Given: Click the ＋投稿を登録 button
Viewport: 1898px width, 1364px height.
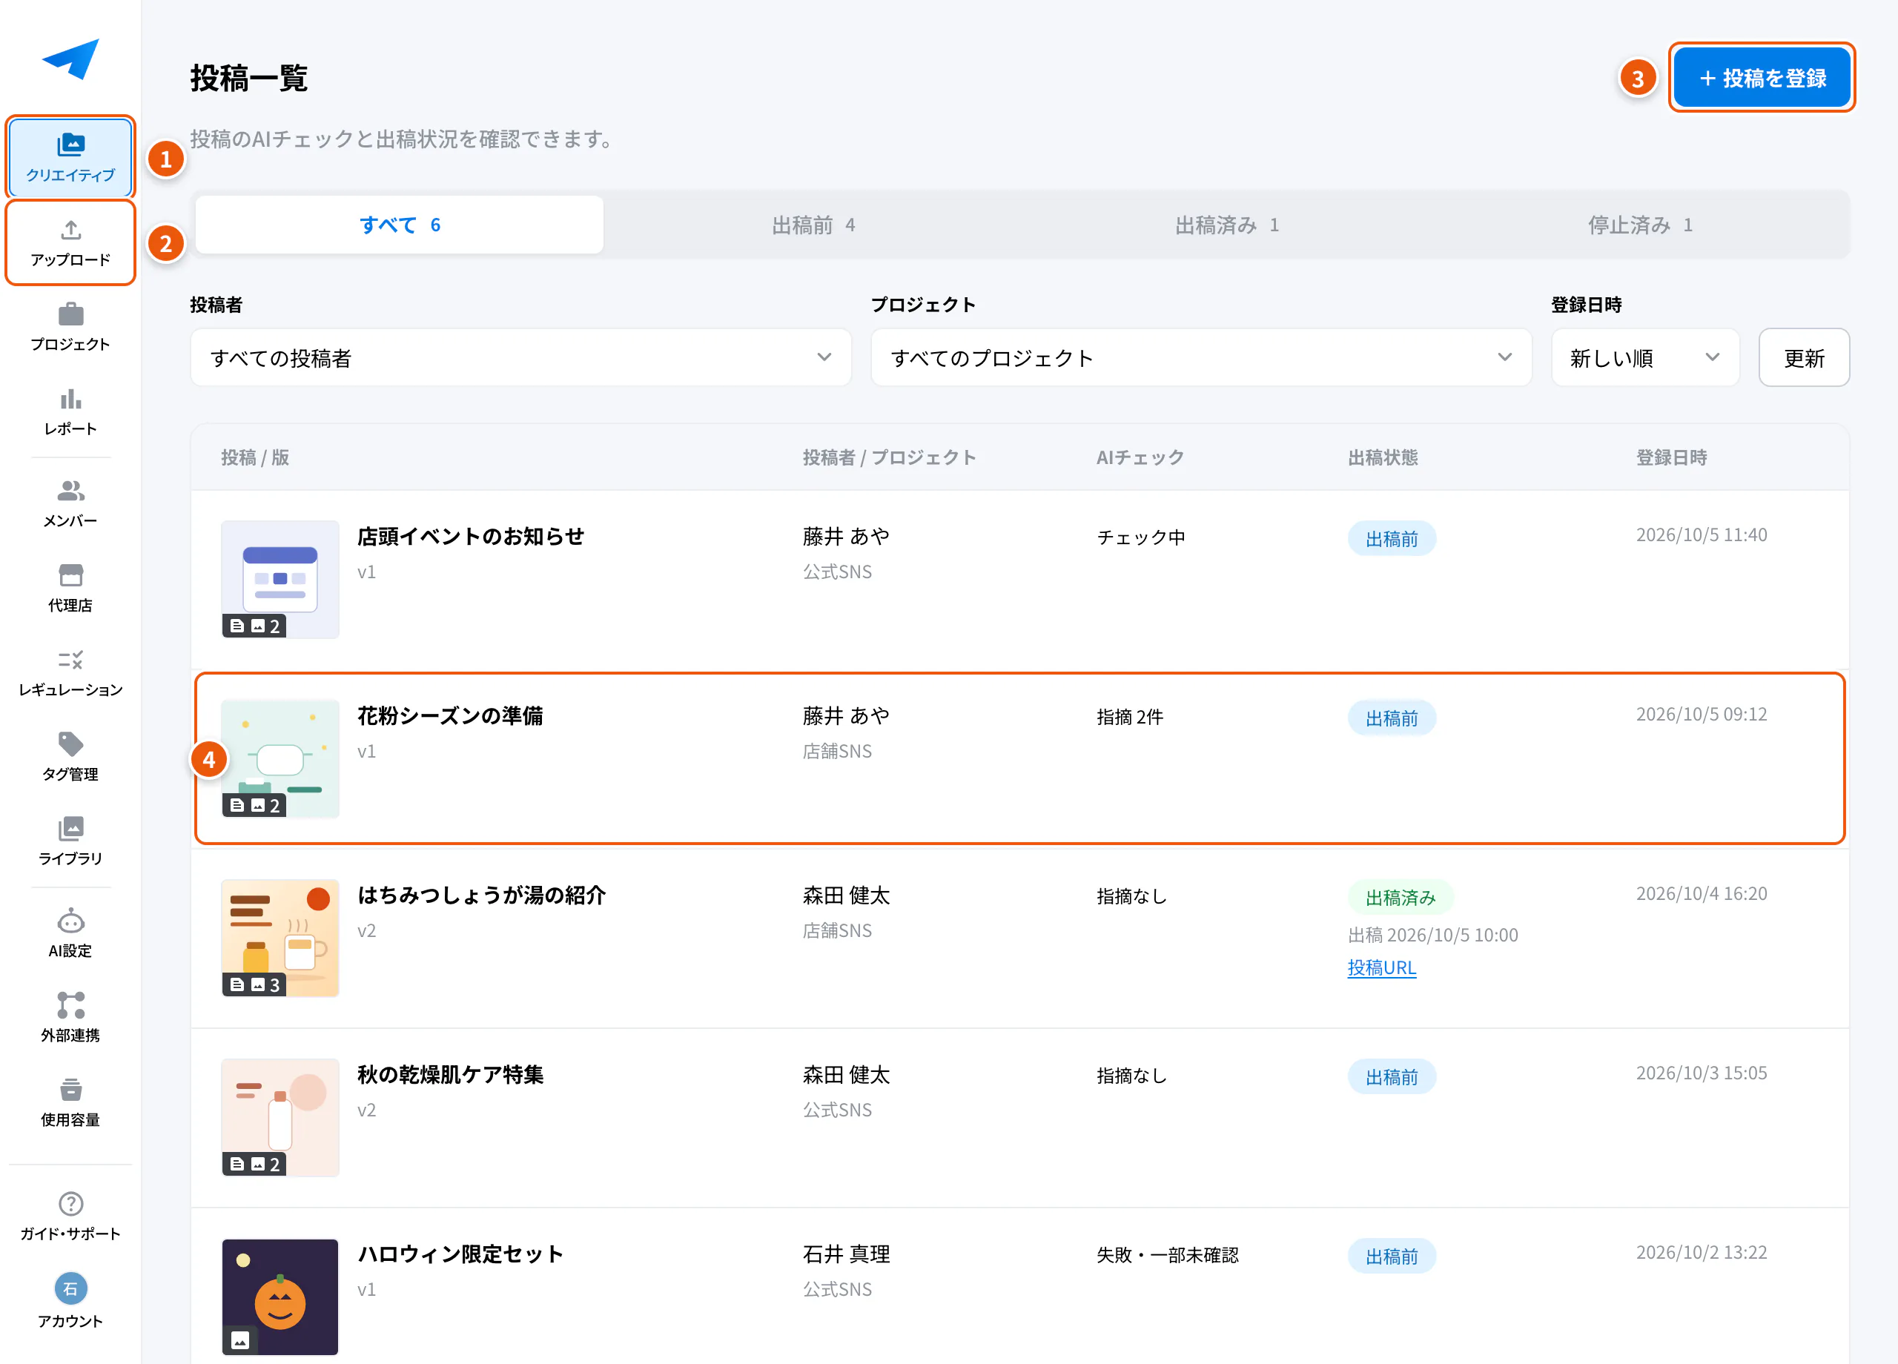Looking at the screenshot, I should click(1762, 77).
